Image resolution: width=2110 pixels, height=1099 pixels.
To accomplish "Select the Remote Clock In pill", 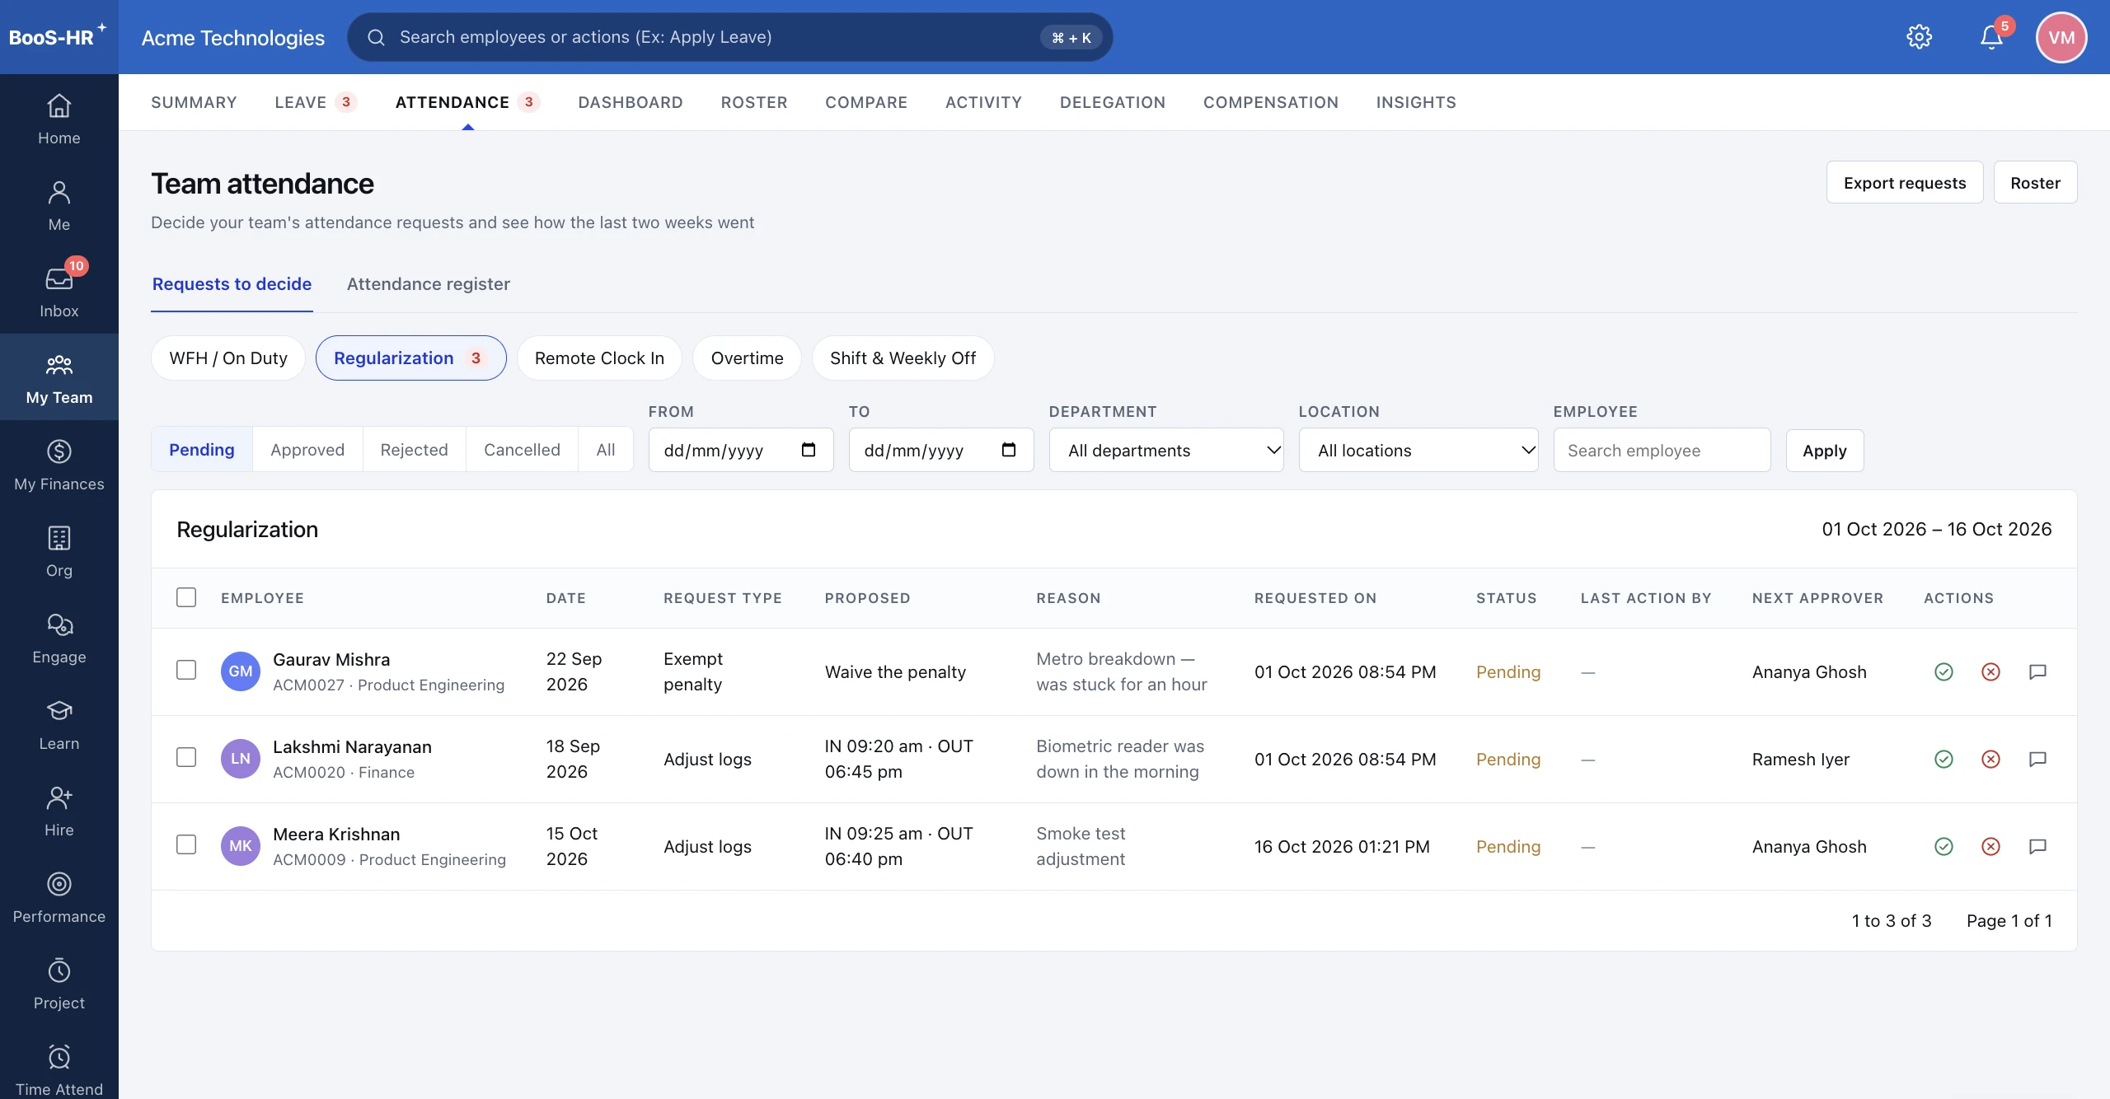I will [x=599, y=358].
